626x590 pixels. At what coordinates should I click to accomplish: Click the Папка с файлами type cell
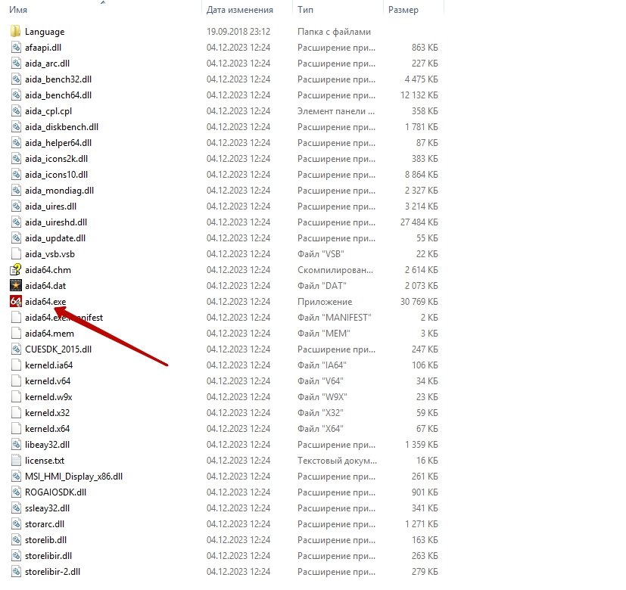click(334, 32)
